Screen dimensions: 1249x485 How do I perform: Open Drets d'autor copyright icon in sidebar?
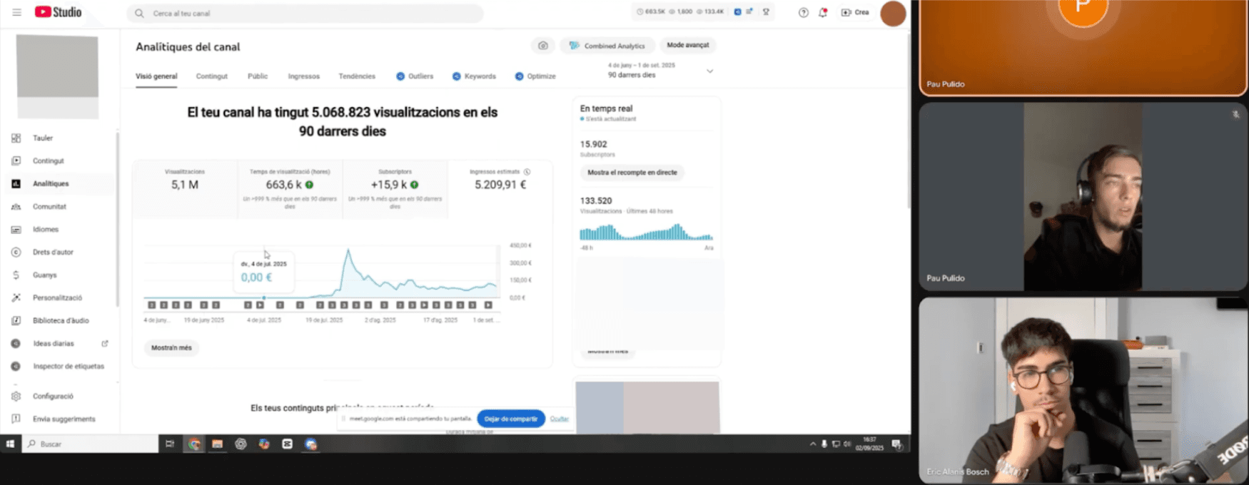point(16,252)
